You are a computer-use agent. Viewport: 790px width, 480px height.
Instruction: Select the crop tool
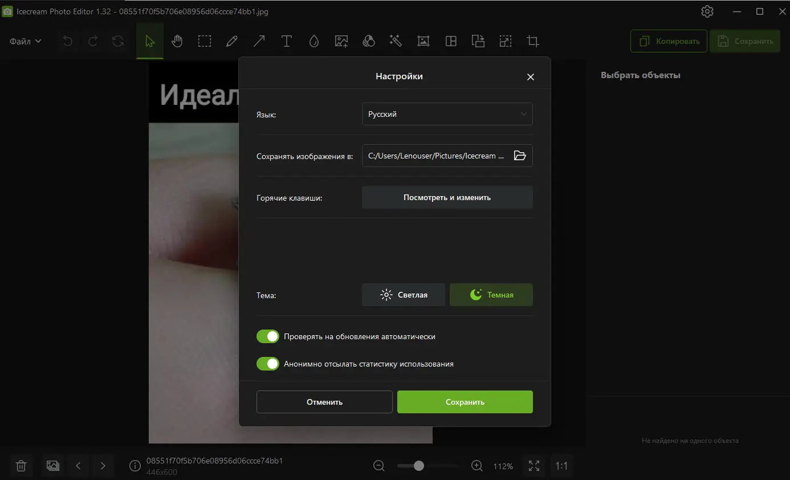pyautogui.click(x=533, y=41)
